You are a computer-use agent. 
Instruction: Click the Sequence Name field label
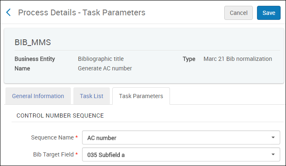pyautogui.click(x=53, y=137)
